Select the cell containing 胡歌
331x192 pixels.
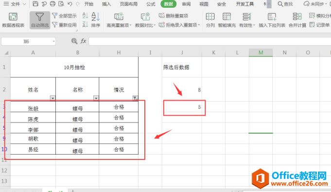tap(33, 139)
